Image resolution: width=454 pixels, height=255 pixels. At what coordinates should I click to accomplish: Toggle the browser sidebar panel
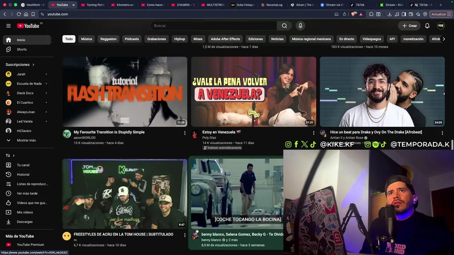[404, 14]
